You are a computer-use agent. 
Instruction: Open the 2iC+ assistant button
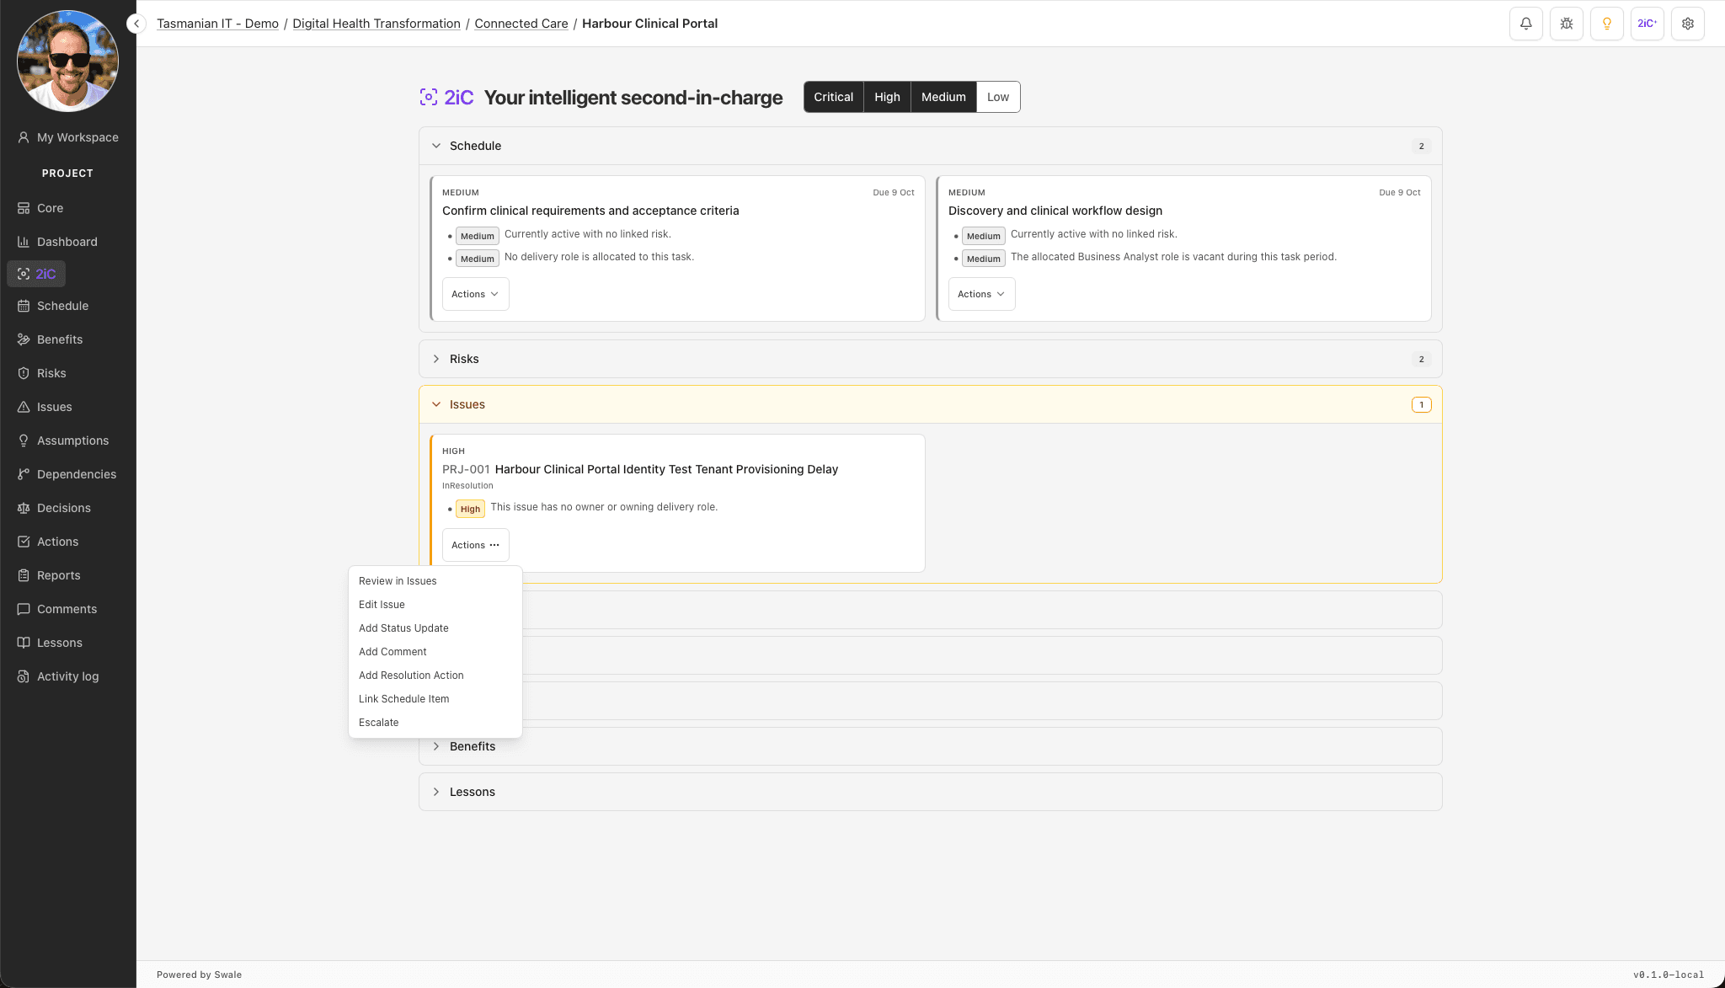coord(1647,24)
